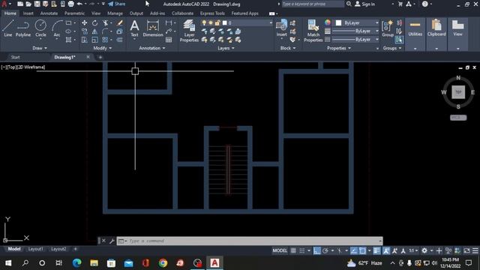
Task: Click the Match Properties icon
Action: point(313,31)
